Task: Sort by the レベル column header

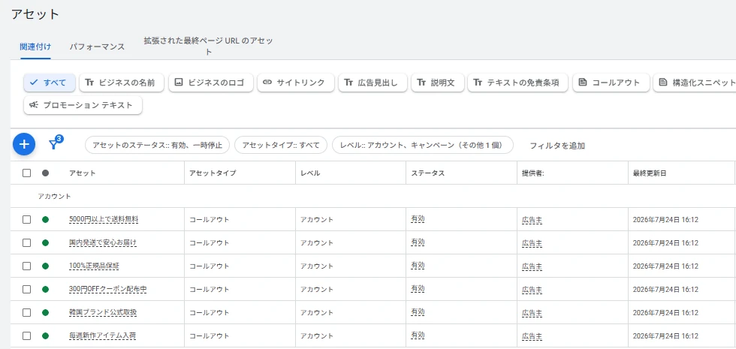Action: (310, 173)
